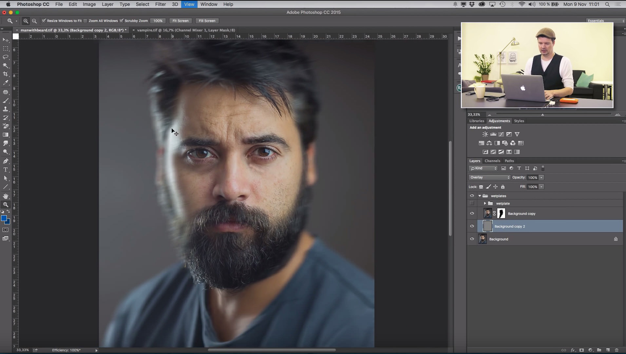Screen dimensions: 626x354
Task: Select the Rectangular Marquee tool
Action: click(6, 48)
